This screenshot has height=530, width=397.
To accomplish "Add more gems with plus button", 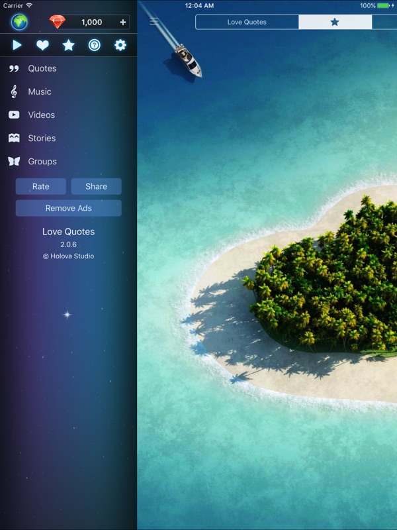I will (122, 22).
